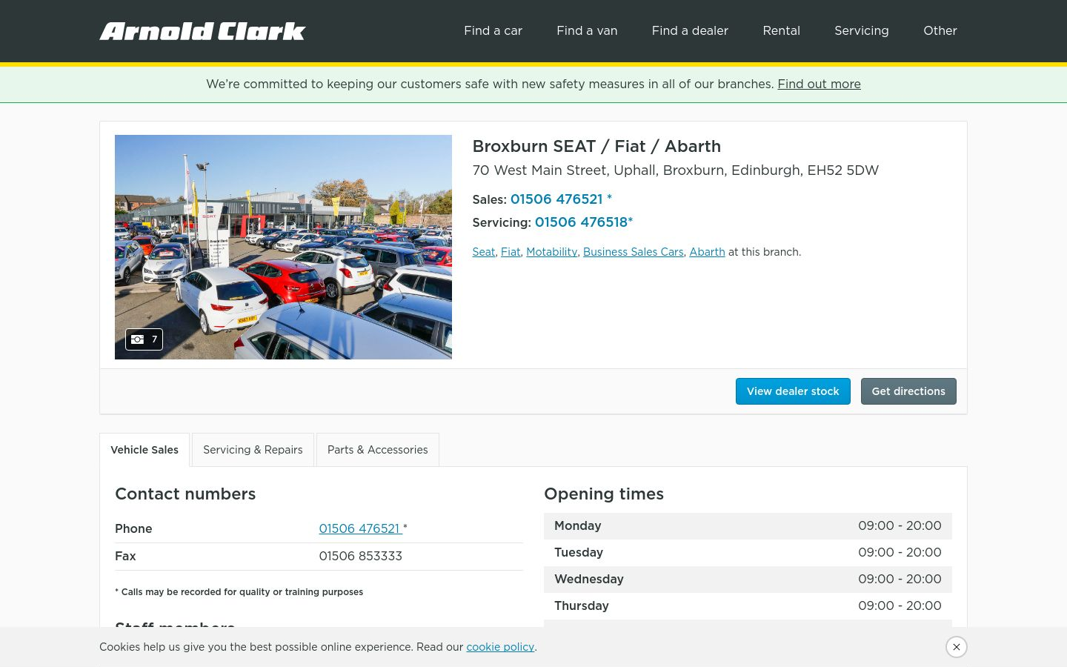Read the cookie policy link
The height and width of the screenshot is (667, 1067).
[500, 647]
